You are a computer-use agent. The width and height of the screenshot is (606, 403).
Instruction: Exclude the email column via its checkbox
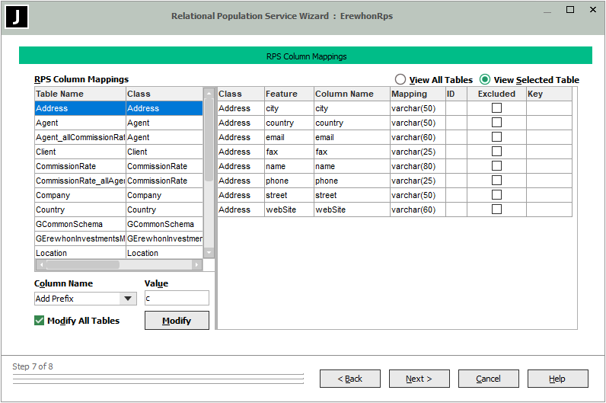pos(496,137)
